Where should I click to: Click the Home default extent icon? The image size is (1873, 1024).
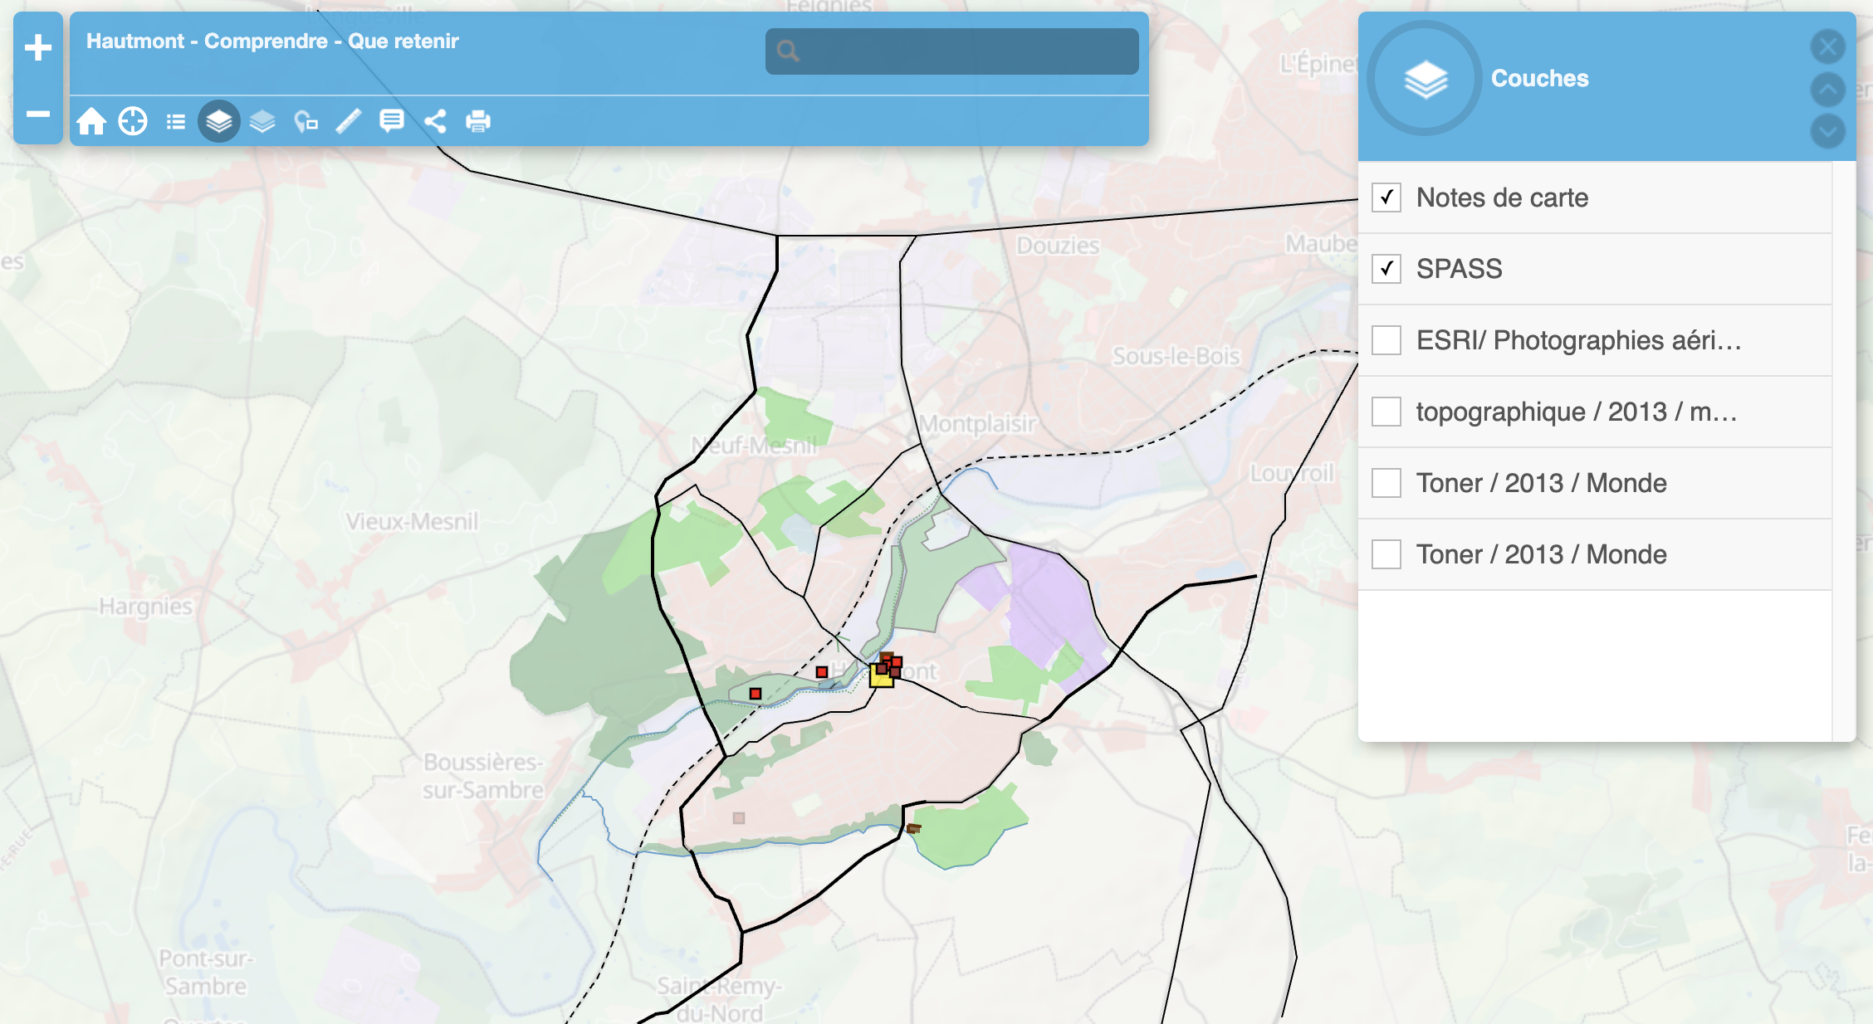[91, 121]
